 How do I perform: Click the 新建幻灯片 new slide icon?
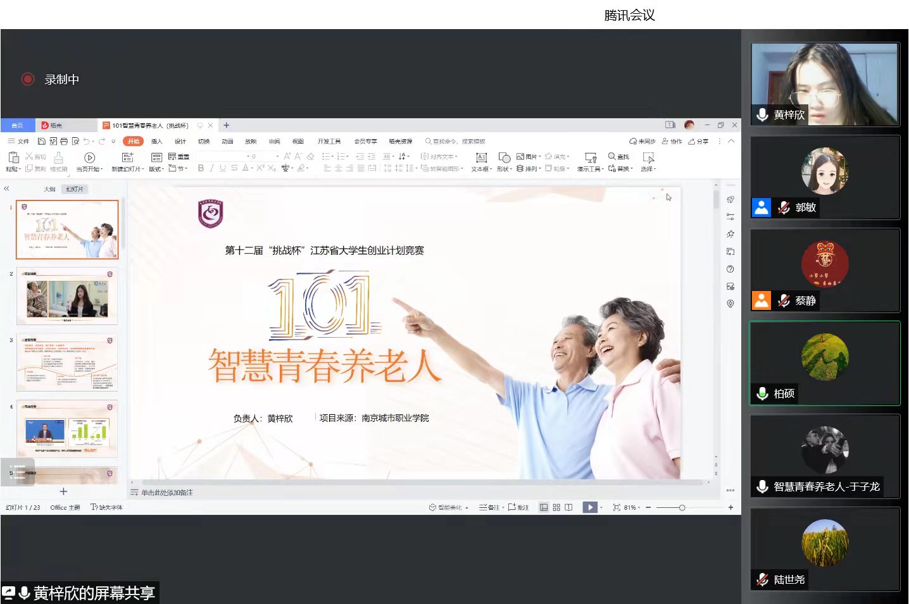click(x=127, y=157)
